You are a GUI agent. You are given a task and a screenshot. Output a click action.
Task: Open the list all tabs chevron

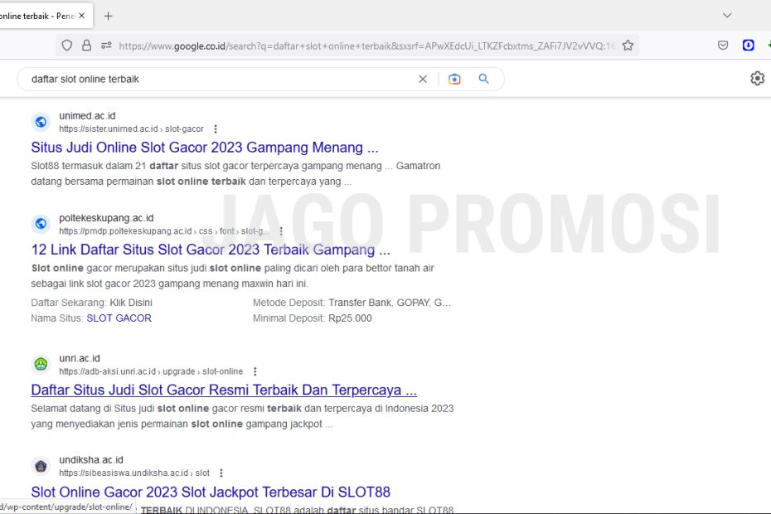pyautogui.click(x=727, y=15)
